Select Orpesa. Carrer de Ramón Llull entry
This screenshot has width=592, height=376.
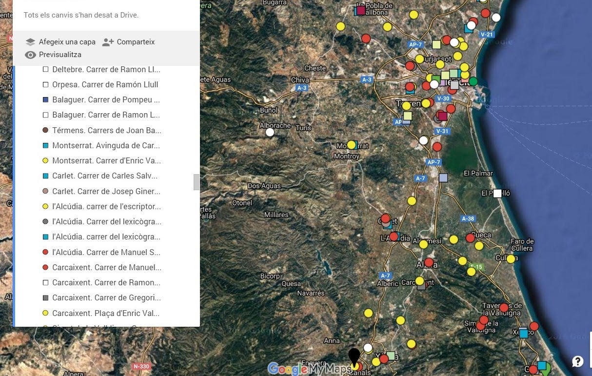105,84
